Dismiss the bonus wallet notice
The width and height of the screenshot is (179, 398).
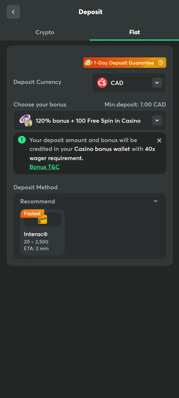159,140
